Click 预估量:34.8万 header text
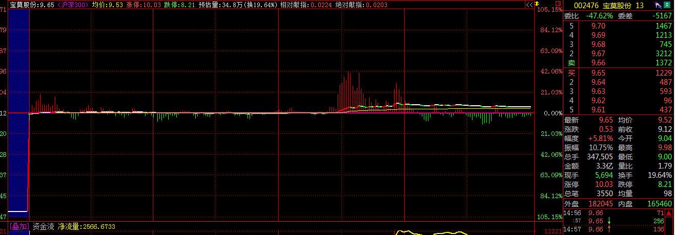Screen dimensions: 675x235 (x=220, y=4)
